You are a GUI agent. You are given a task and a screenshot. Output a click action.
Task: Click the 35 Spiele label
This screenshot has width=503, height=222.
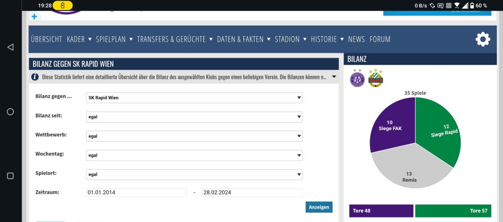click(x=415, y=93)
